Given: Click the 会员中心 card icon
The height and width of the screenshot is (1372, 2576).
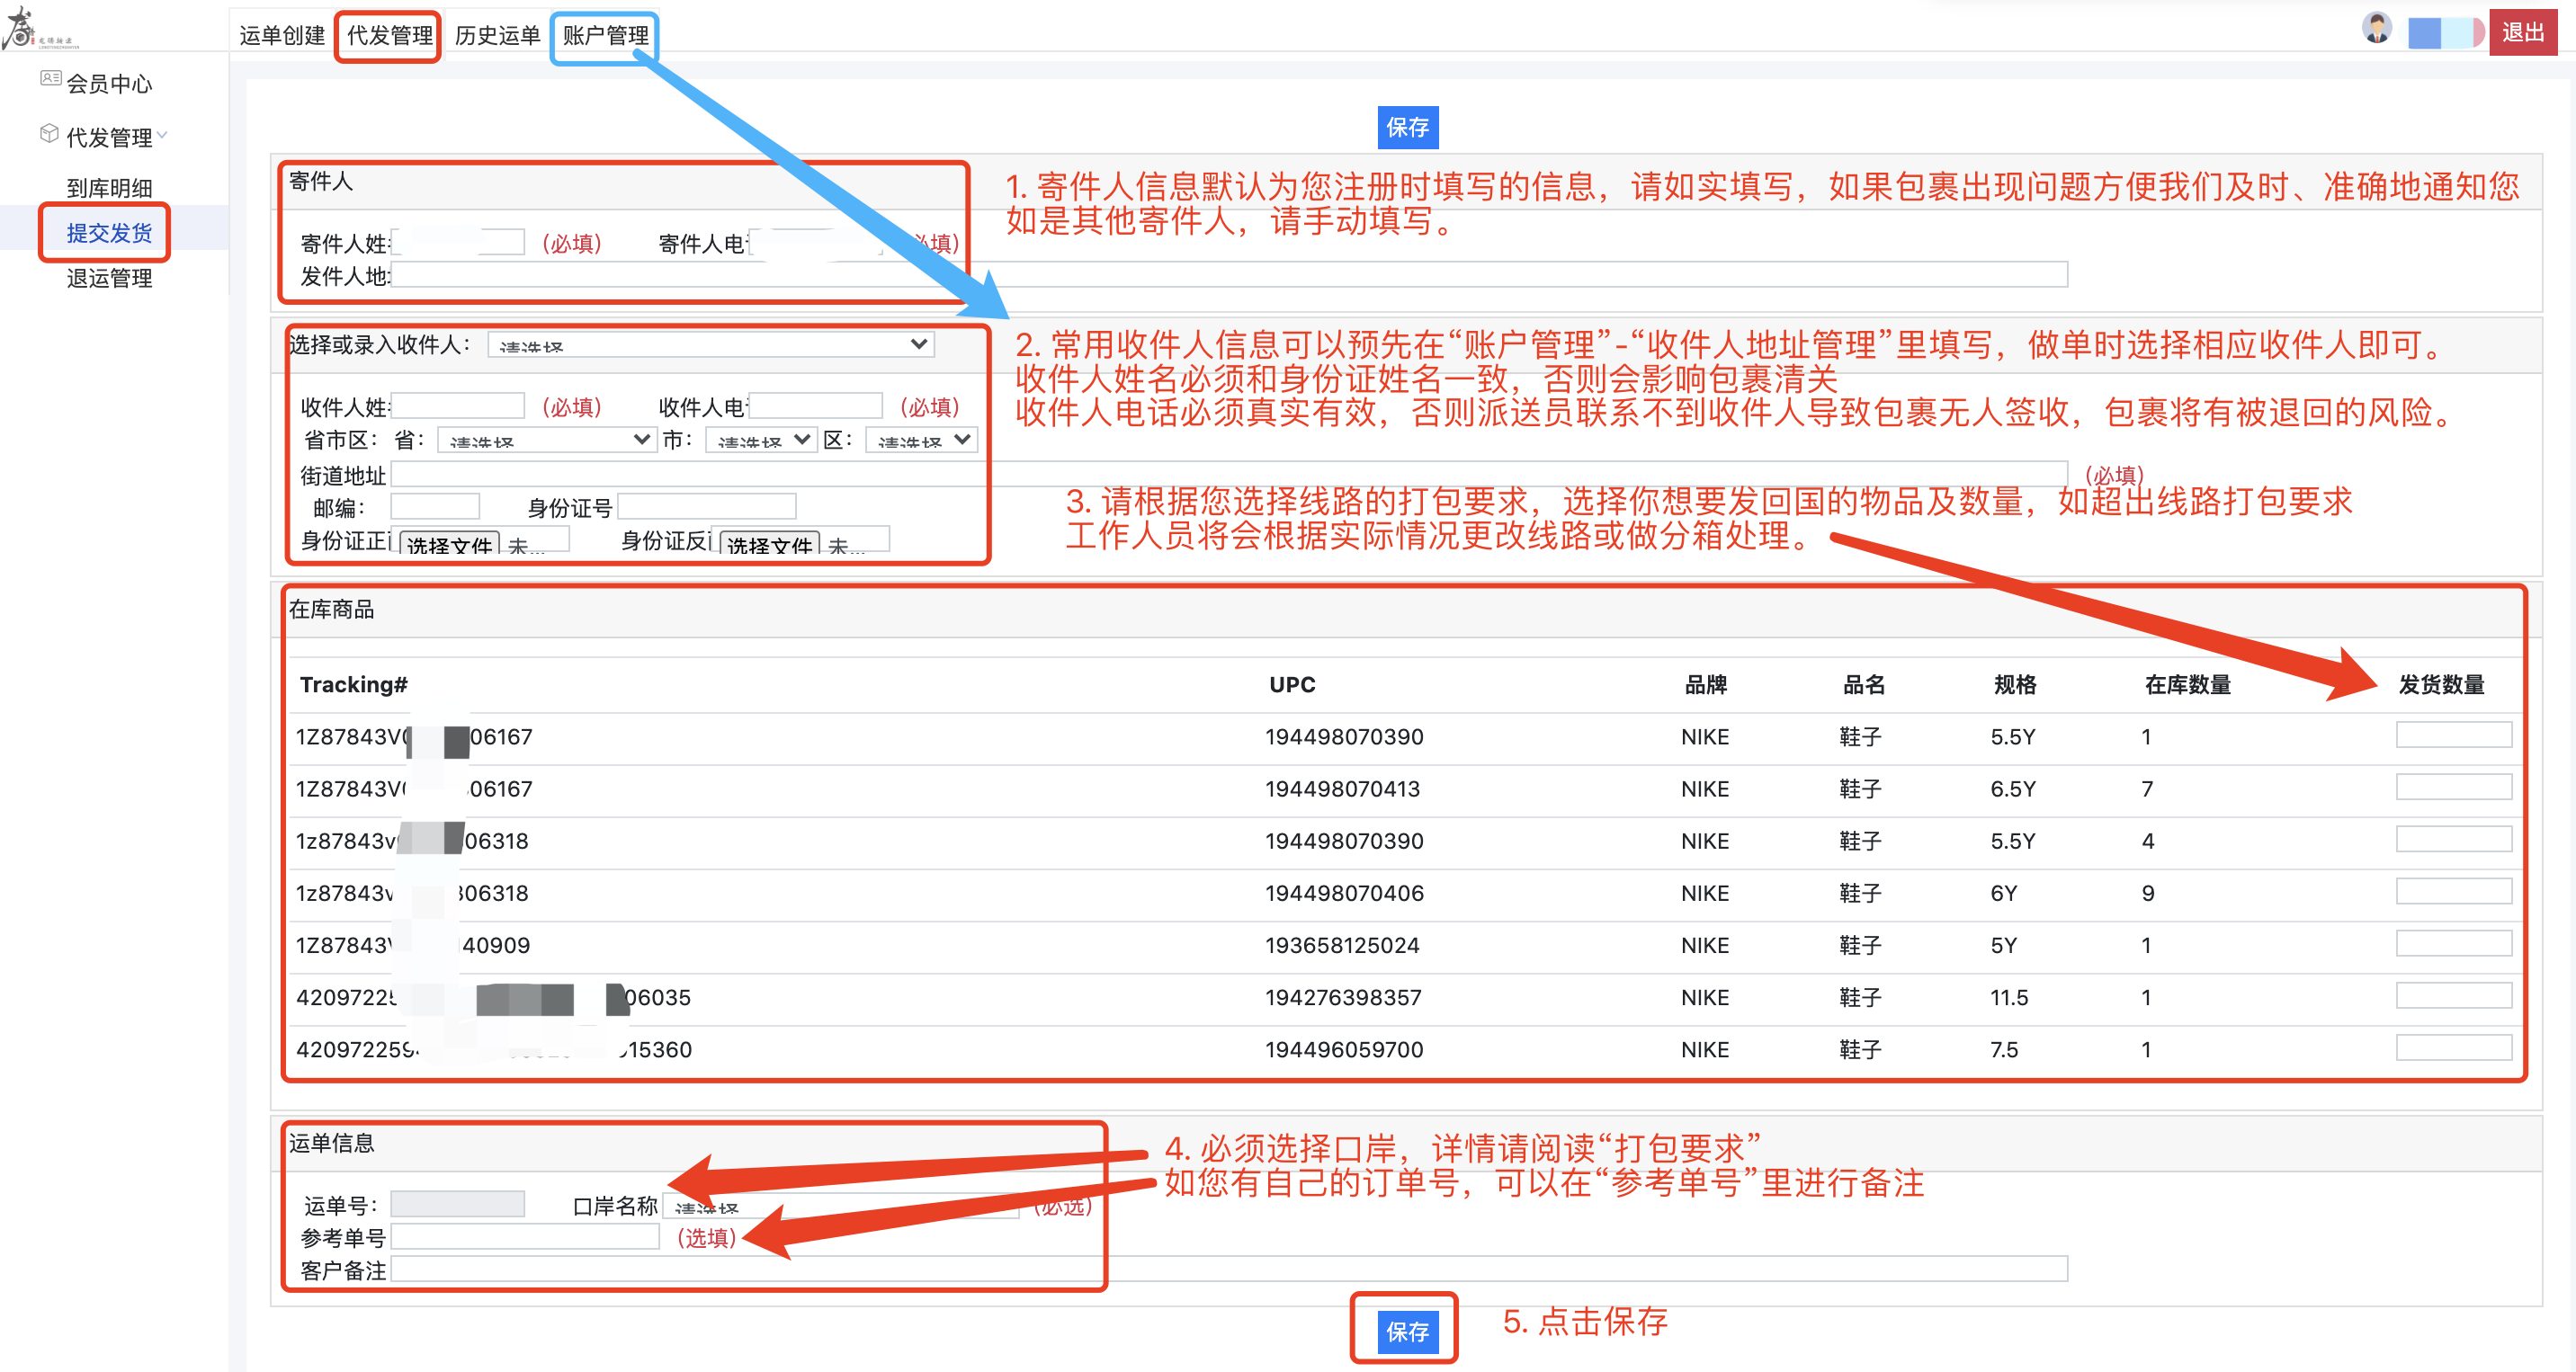Looking at the screenshot, I should (50, 78).
